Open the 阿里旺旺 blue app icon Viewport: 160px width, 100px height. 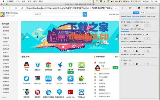pos(49,92)
